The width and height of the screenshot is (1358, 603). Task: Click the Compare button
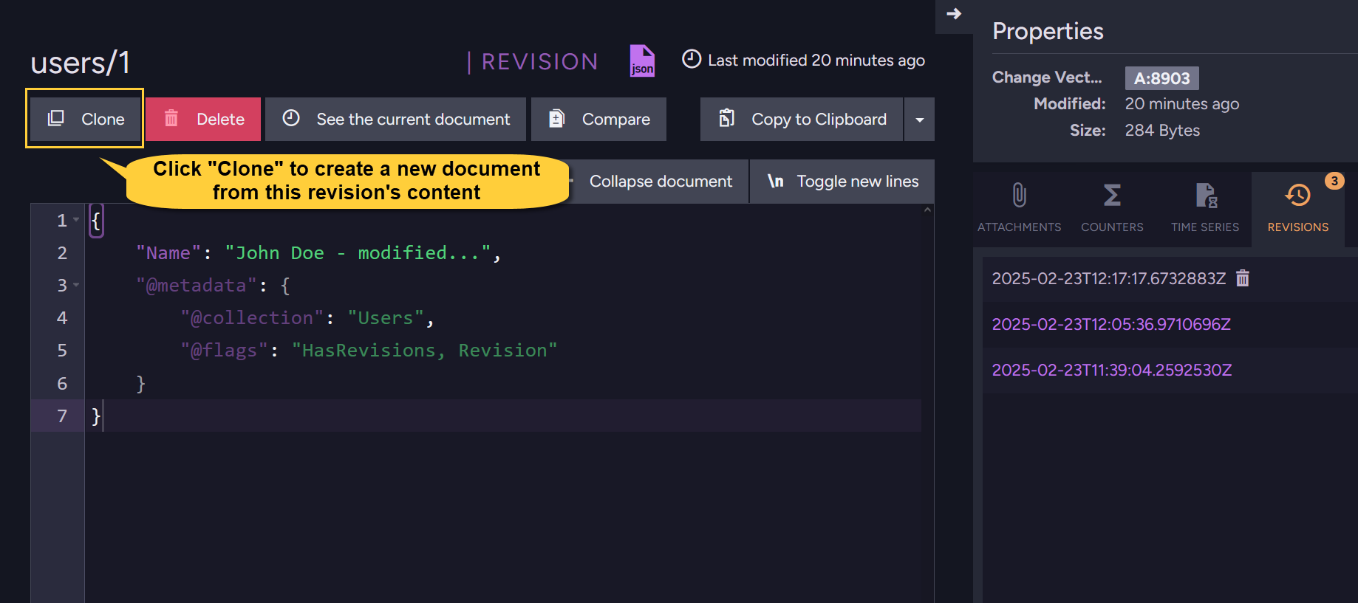pyautogui.click(x=598, y=119)
